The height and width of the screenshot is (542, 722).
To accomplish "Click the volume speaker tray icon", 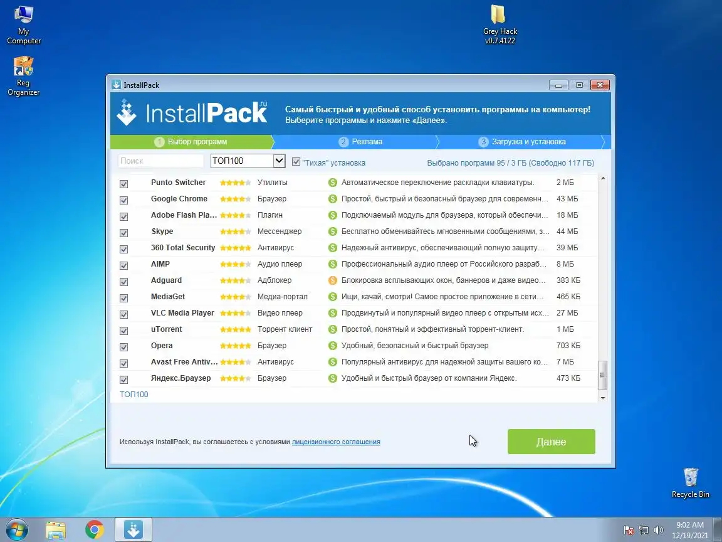I will pos(659,531).
